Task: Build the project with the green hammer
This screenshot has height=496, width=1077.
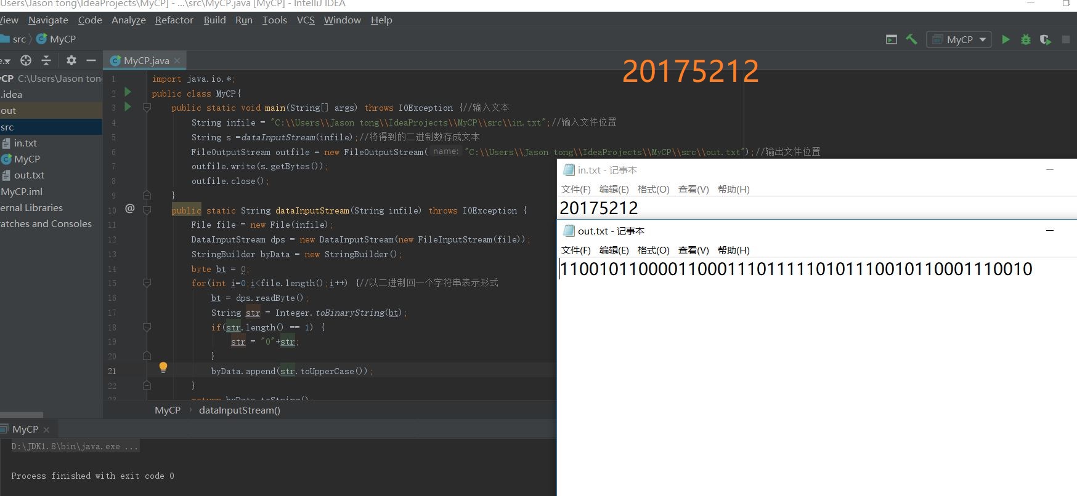Action: [911, 39]
